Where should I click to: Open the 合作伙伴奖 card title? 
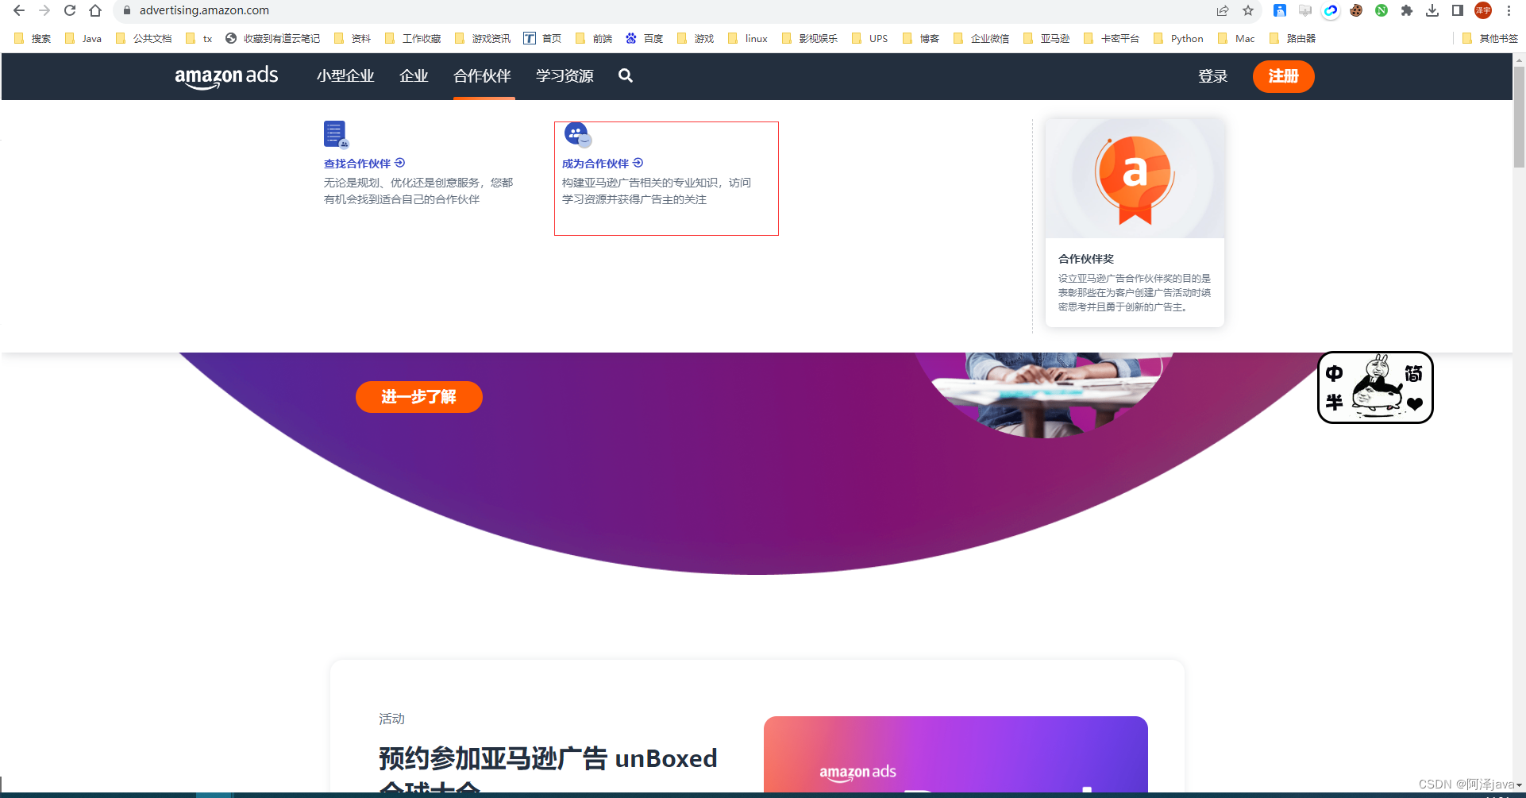[x=1086, y=259]
